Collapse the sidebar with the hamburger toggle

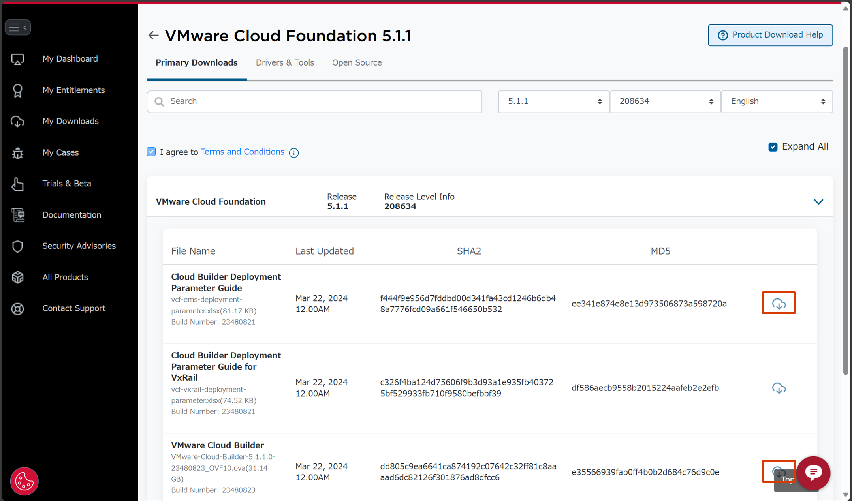coord(18,27)
